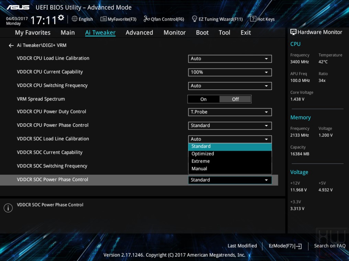This screenshot has width=349, height=261.
Task: Click CPU ratio value 34x
Action: (322, 80)
